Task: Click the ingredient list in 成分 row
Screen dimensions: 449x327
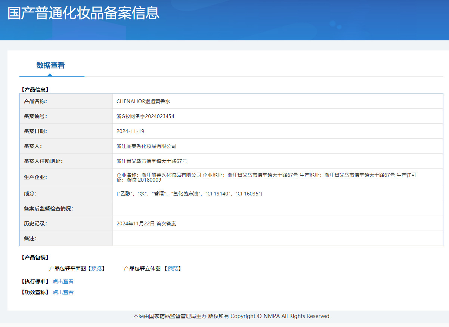Action: coord(189,194)
